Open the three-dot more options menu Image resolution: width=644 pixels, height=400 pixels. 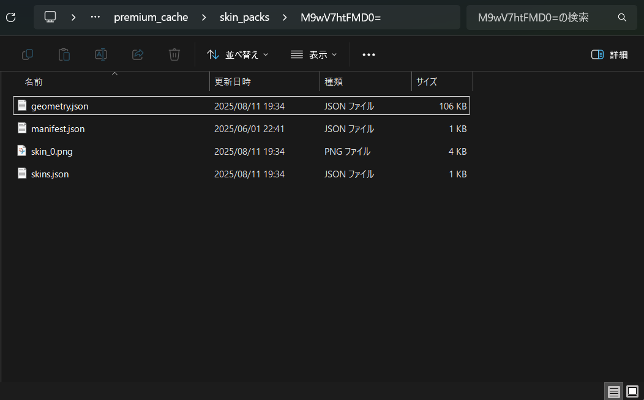click(369, 54)
